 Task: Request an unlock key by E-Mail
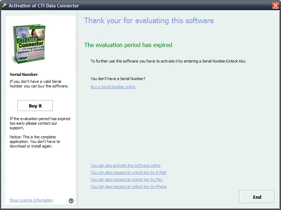[x=128, y=172]
